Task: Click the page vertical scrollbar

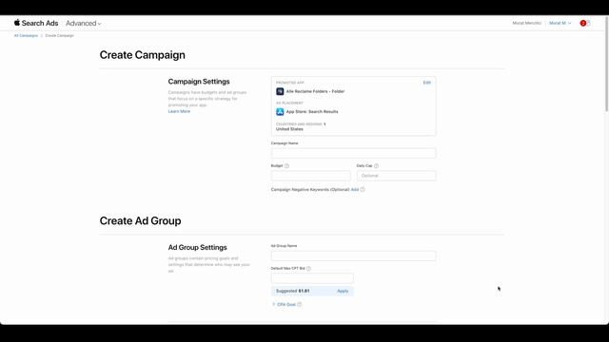Action: point(606,66)
